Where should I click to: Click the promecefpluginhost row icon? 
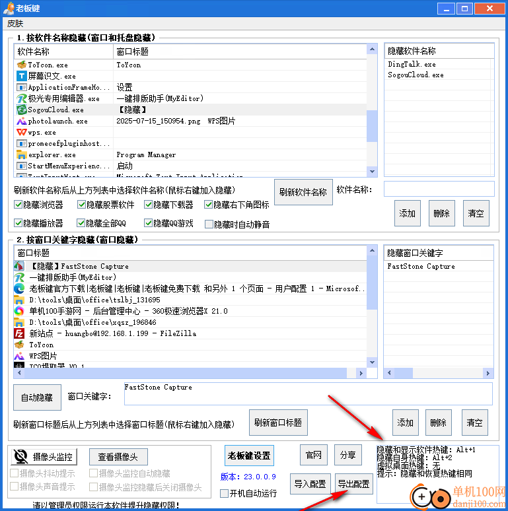pos(22,143)
